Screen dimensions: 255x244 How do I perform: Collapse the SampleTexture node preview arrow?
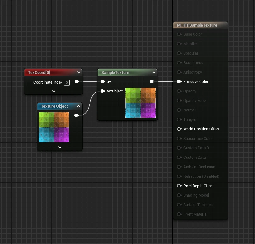click(154, 72)
